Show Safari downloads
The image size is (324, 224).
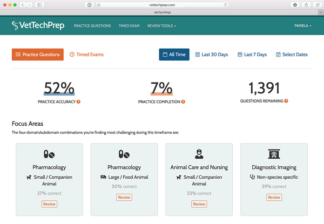point(295,5)
